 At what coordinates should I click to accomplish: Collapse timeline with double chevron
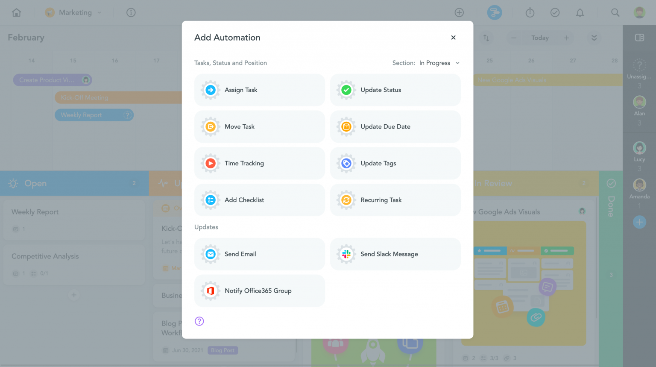(x=594, y=38)
